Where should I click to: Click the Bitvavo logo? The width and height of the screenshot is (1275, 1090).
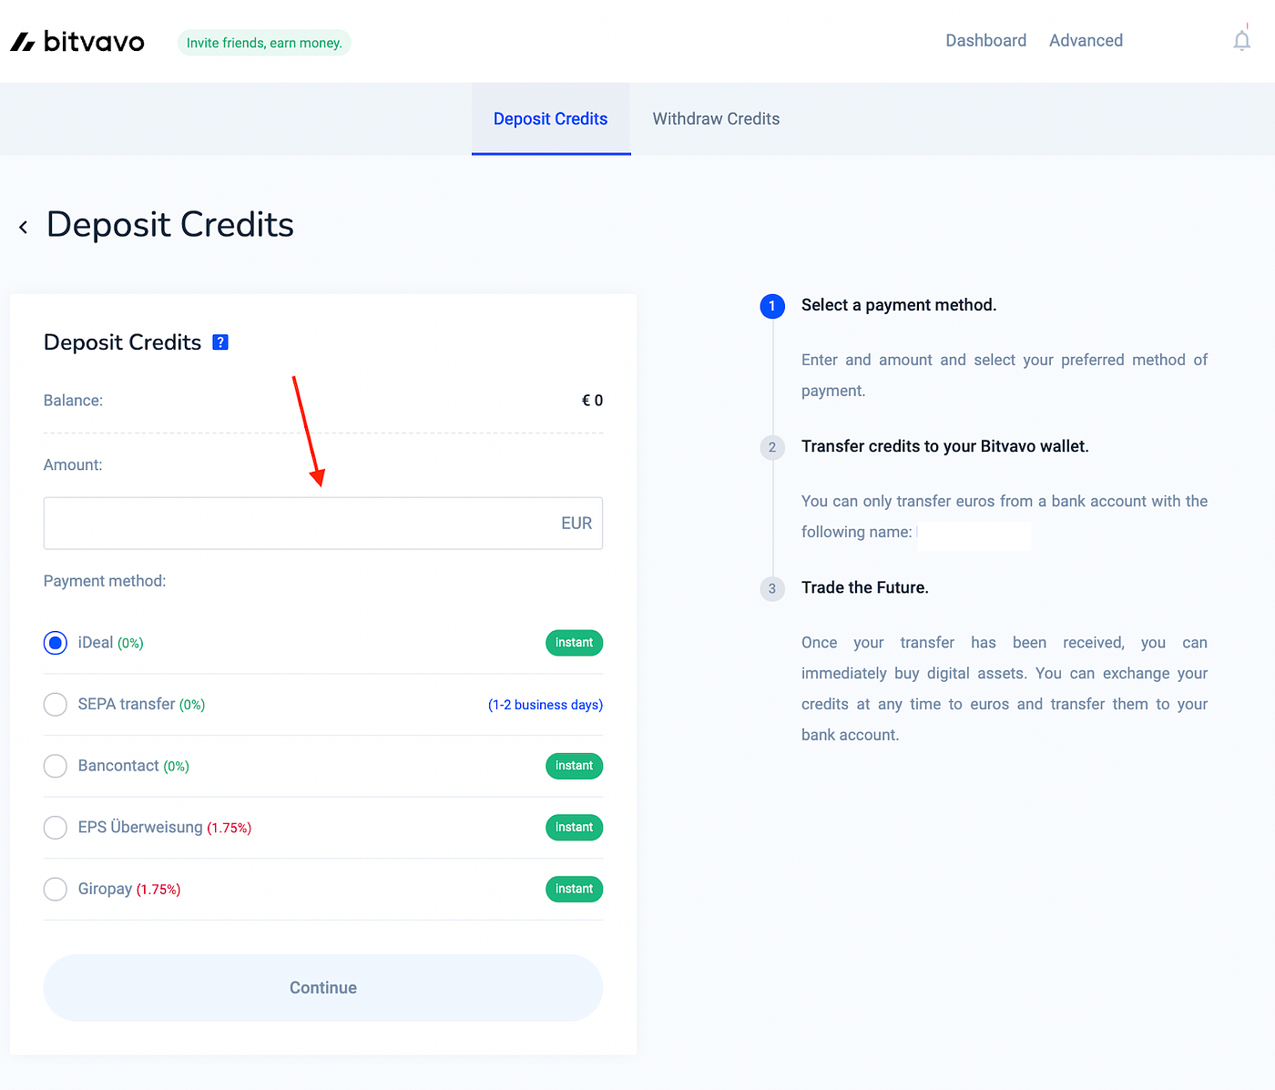76,40
